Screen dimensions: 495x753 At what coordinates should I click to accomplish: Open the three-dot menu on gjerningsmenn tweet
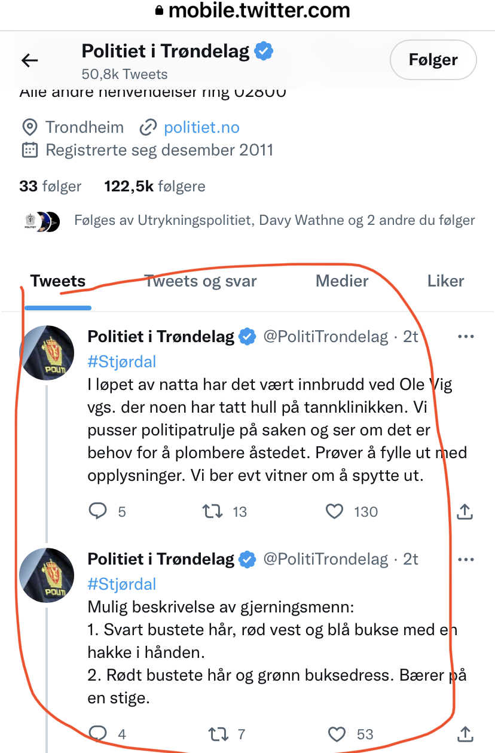click(465, 559)
